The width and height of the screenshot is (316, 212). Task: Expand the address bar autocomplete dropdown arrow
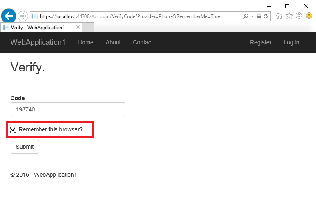pos(252,16)
